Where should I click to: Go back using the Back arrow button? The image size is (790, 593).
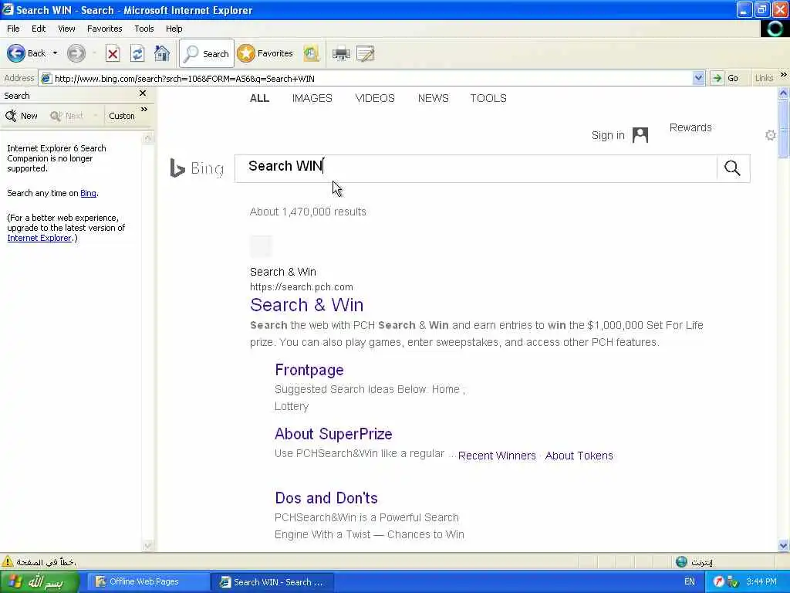26,53
